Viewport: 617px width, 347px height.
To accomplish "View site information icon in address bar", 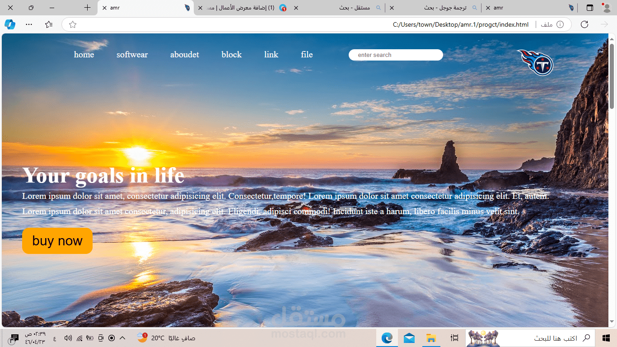I will 560,24.
